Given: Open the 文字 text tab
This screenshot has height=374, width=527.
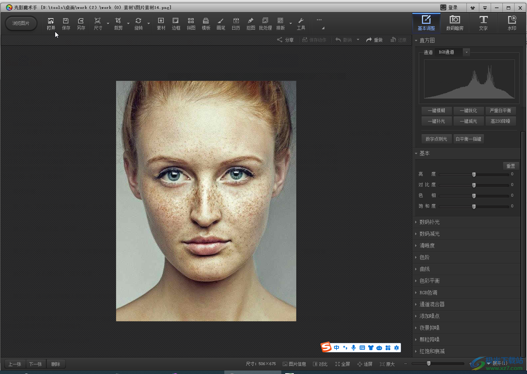Looking at the screenshot, I should (x=483, y=23).
